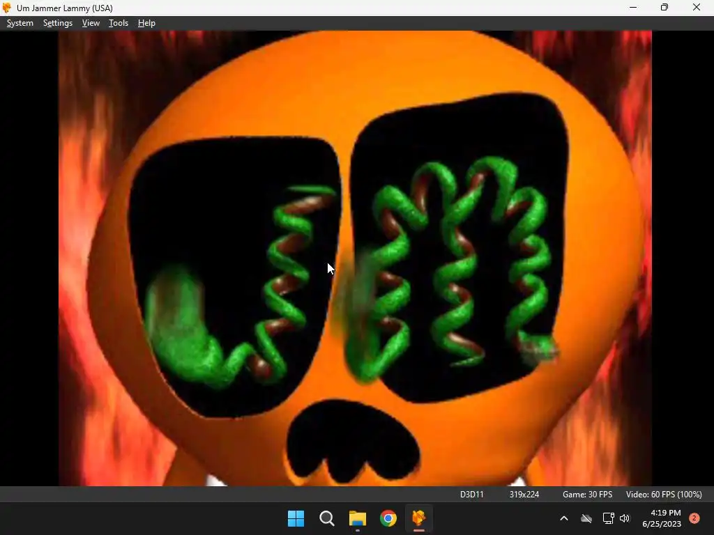
Task: Launch Google Chrome from the taskbar
Action: [388, 518]
